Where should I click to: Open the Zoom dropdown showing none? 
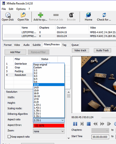click(49, 131)
